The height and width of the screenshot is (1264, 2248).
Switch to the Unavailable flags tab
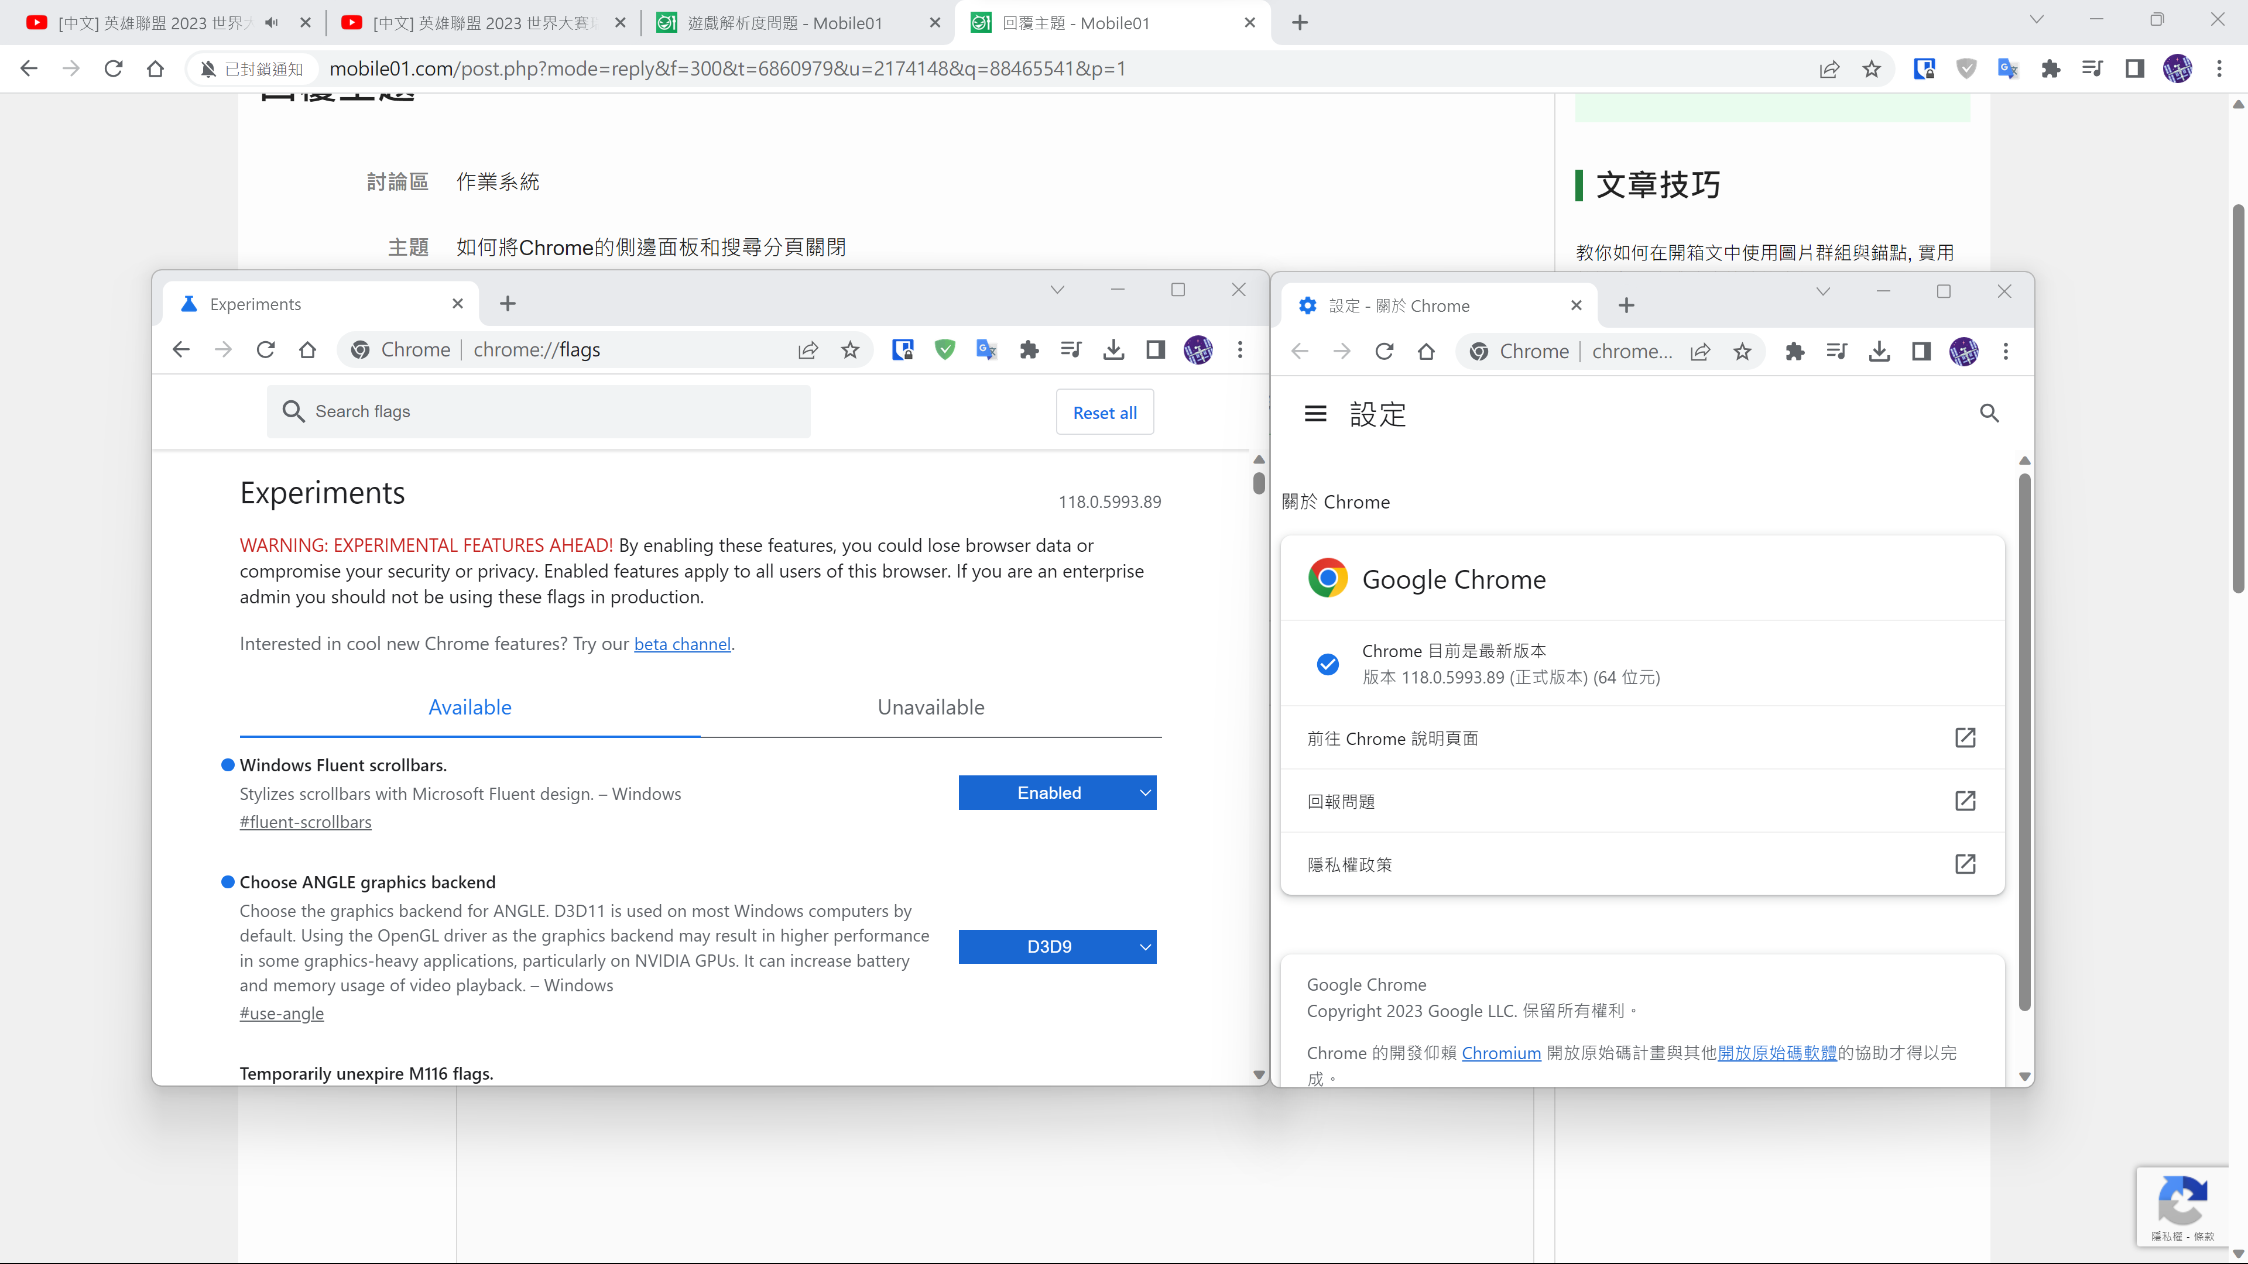point(930,706)
